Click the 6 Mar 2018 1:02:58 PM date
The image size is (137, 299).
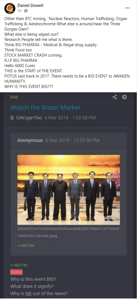tap(70, 118)
